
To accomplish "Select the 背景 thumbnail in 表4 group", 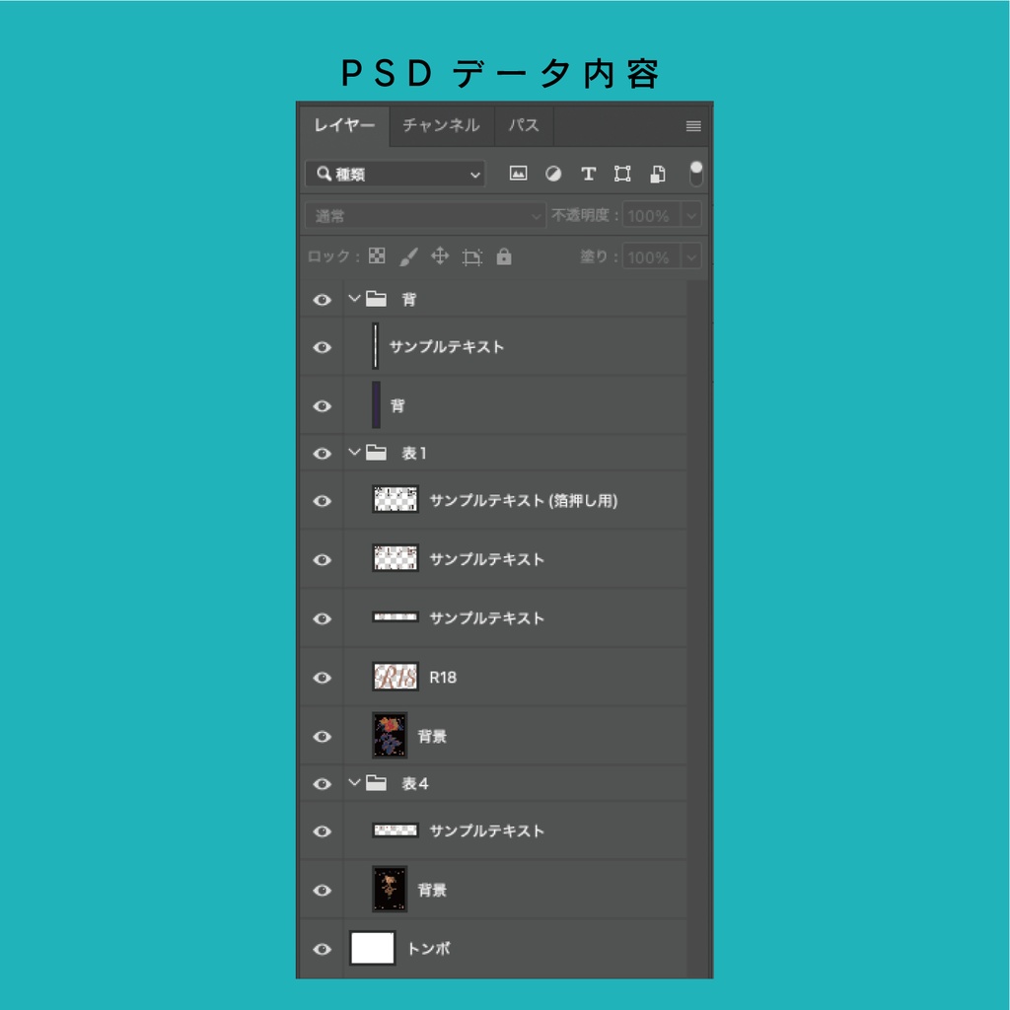I will [x=390, y=889].
